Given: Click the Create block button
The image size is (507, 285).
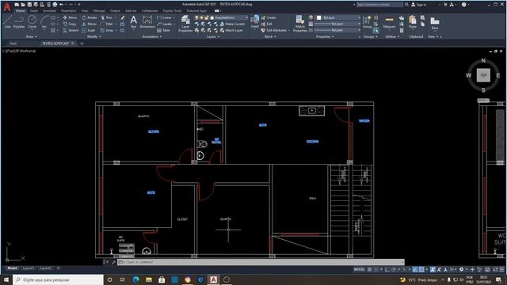Looking at the screenshot, I should pos(268,17).
